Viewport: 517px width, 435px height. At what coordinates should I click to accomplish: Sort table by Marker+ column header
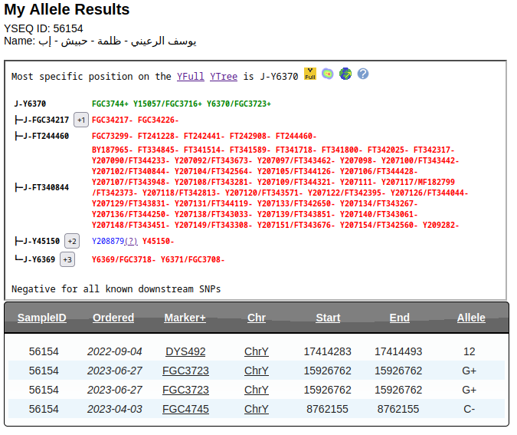(x=185, y=318)
